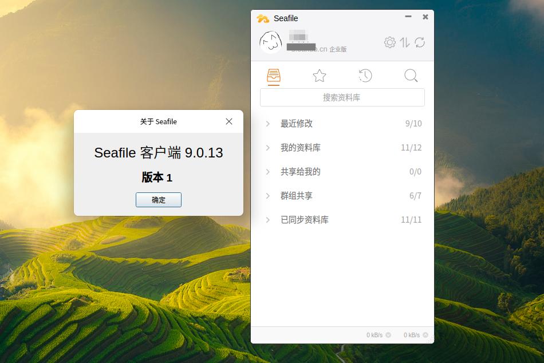Click the refresh icon in Seafile header
The height and width of the screenshot is (363, 544).
pyautogui.click(x=420, y=42)
